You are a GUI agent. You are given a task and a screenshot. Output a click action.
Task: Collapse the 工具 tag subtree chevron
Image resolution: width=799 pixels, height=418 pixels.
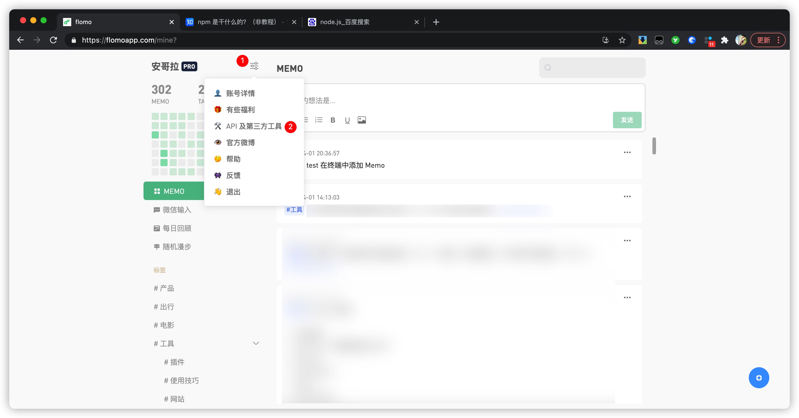[256, 343]
